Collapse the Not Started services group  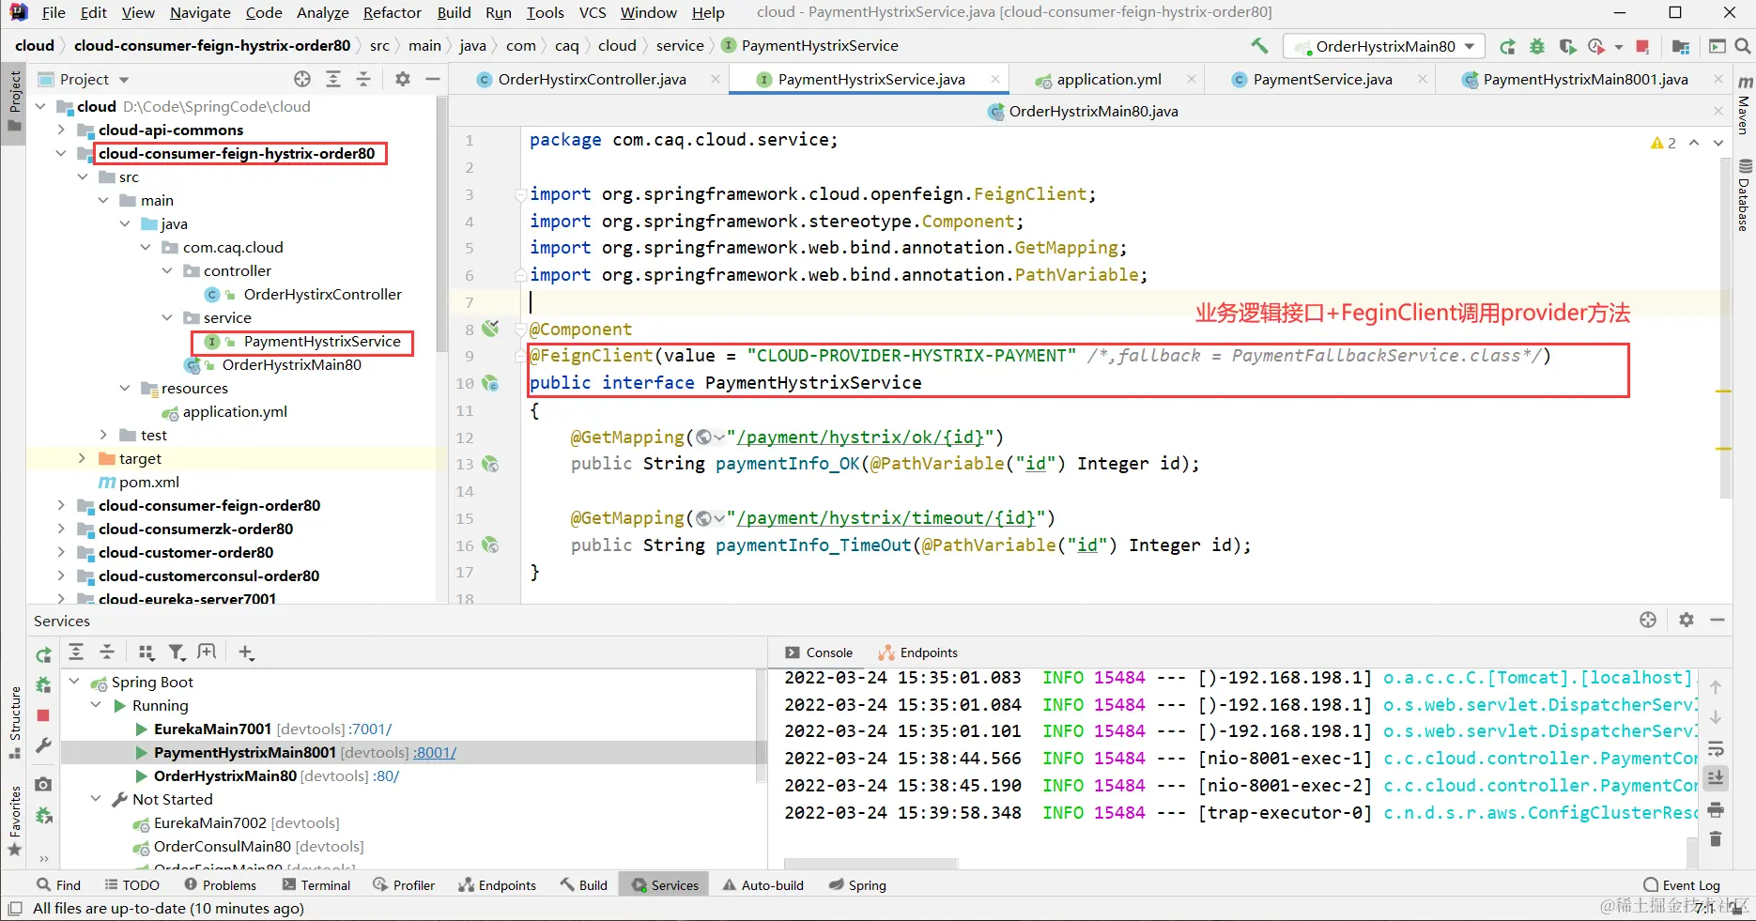coord(96,799)
